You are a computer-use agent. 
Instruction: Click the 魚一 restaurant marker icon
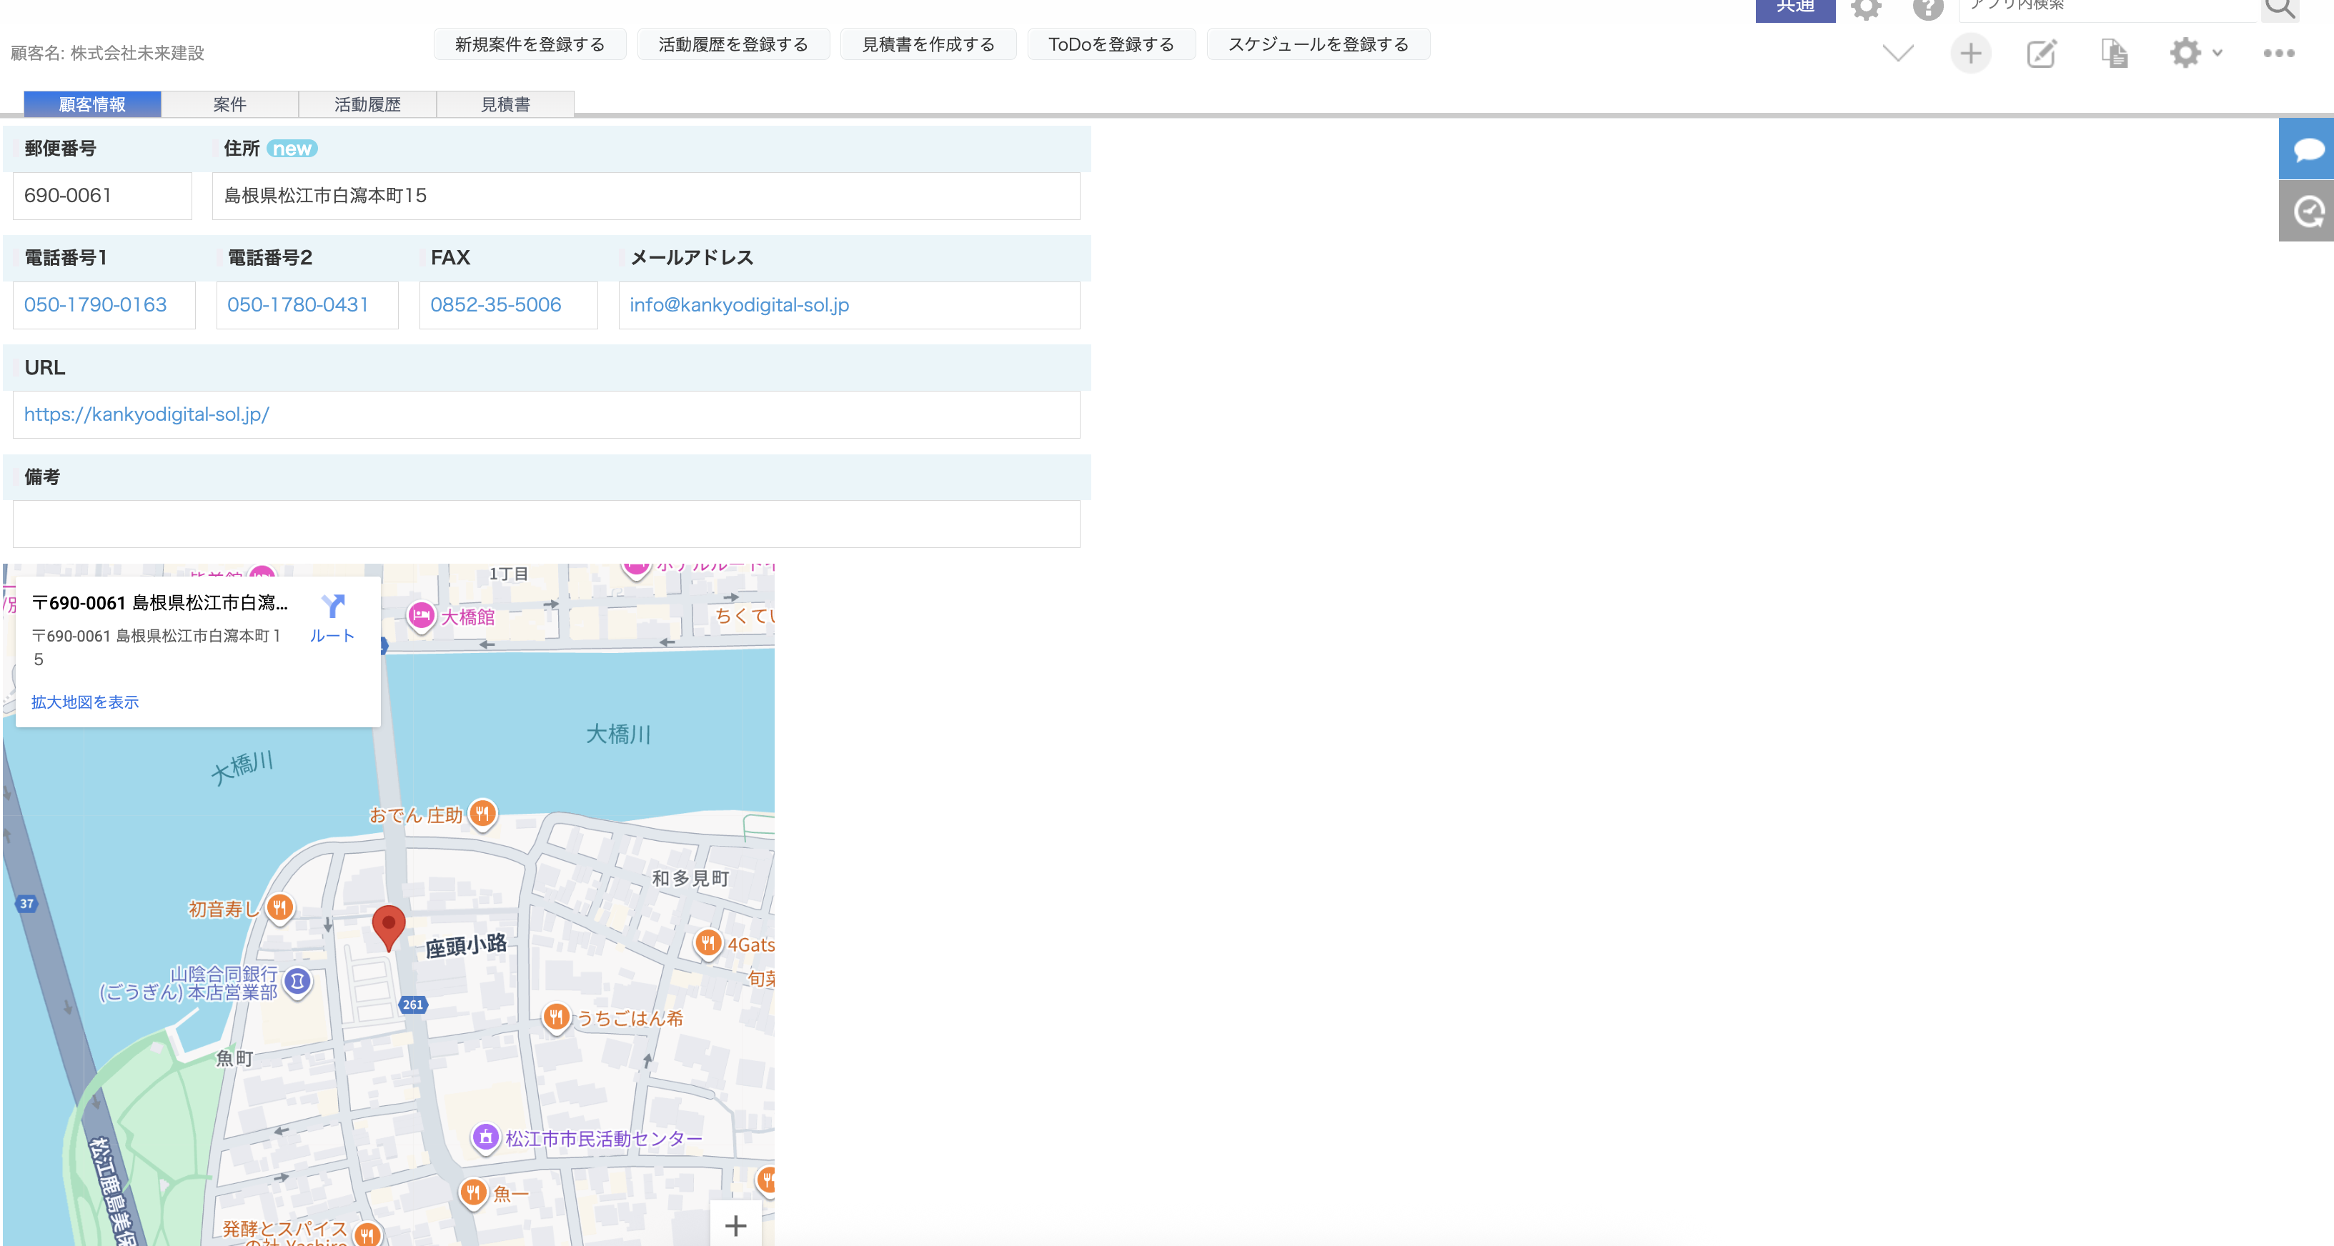473,1192
